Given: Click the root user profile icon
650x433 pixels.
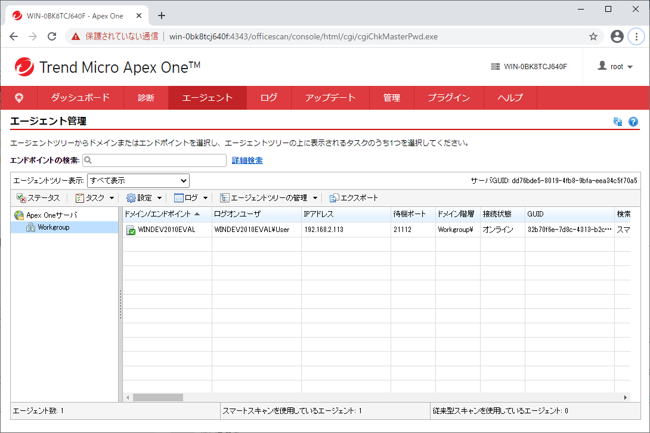Looking at the screenshot, I should point(602,66).
